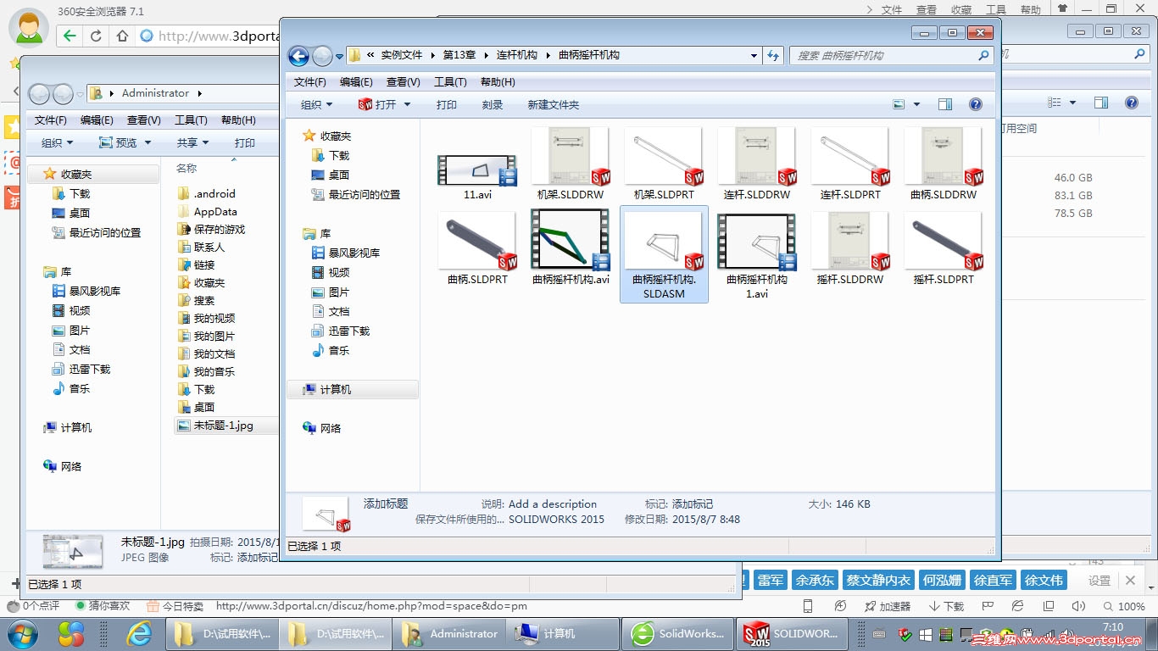Open recent pages dropdown beside forward arrow
Image resolution: width=1158 pixels, height=651 pixels.
(339, 57)
